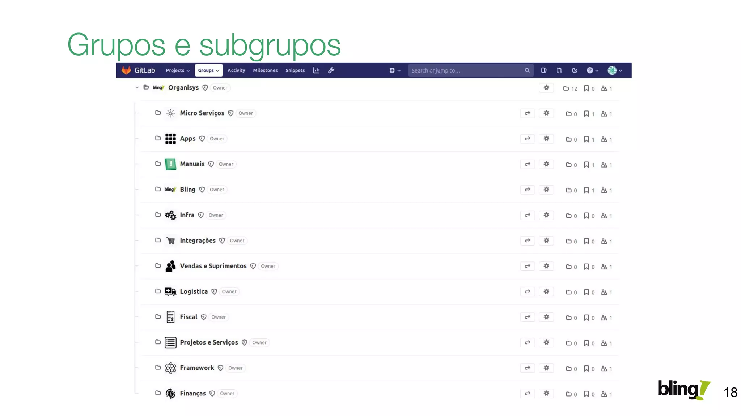Click the Manuais green book avatar
Image resolution: width=741 pixels, height=416 pixels.
pyautogui.click(x=170, y=164)
